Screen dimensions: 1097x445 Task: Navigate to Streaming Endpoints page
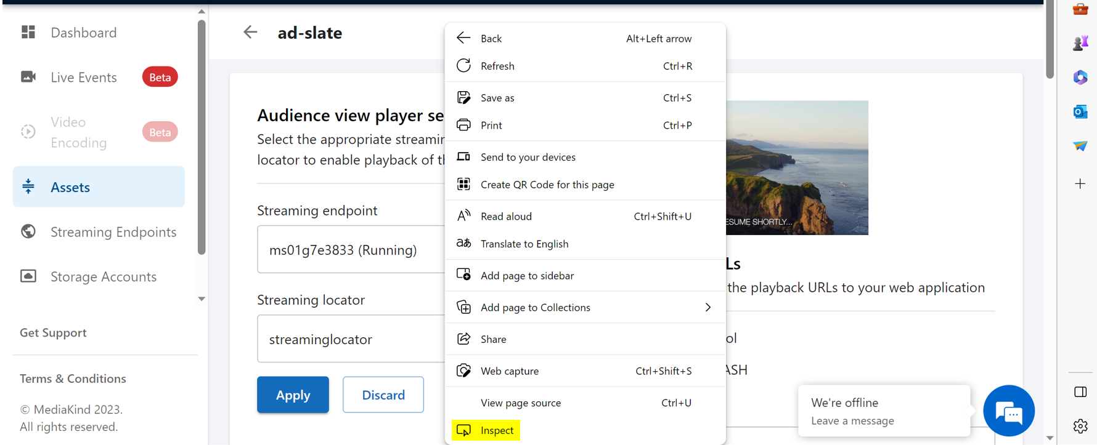pos(99,231)
